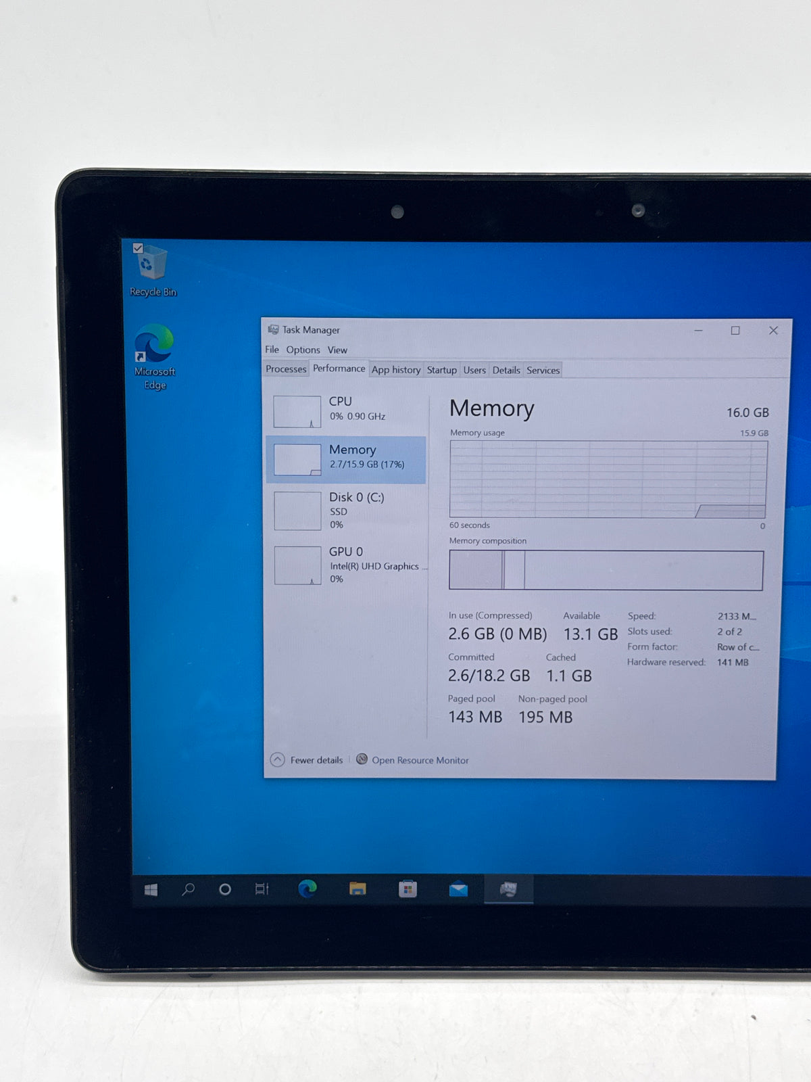
Task: Click the 2 of 2 slots used value
Action: (x=729, y=632)
